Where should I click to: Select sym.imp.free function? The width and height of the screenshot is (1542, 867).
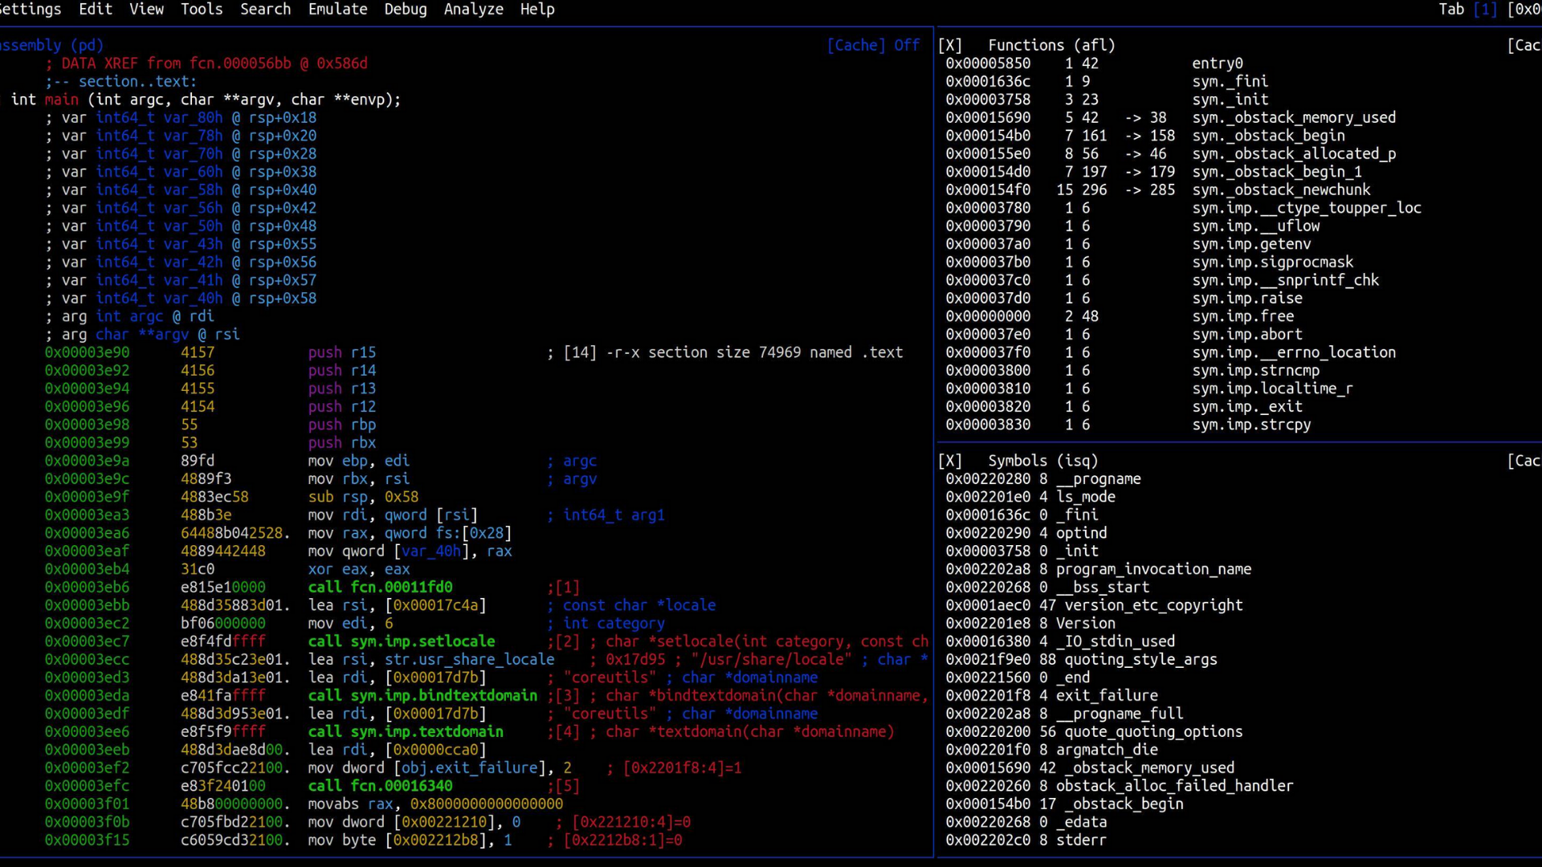1242,315
